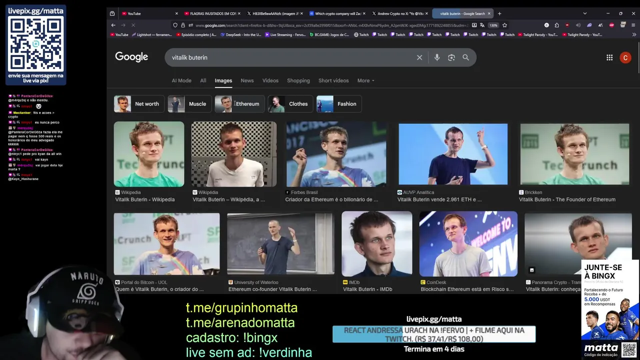Switch to the Short videos tab
The width and height of the screenshot is (640, 360).
(333, 80)
